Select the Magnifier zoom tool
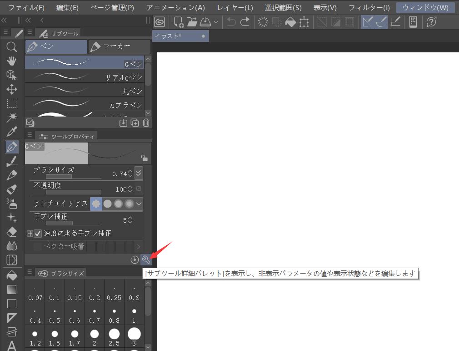459x351 pixels. [x=12, y=47]
